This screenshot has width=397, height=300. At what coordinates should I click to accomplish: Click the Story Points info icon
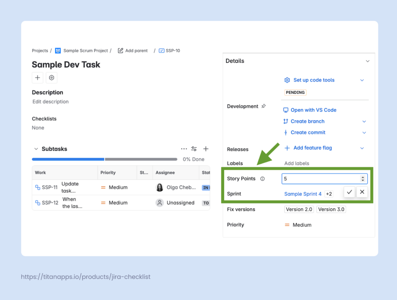(262, 179)
